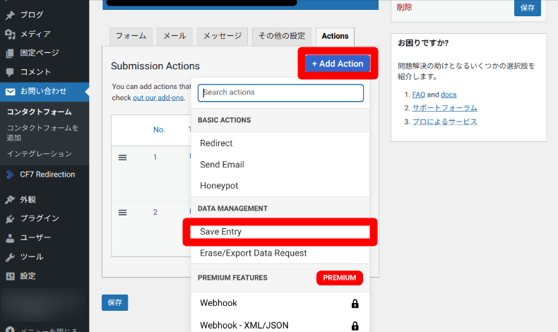558x332 pixels.
Task: Click the lock icon next to Webhook
Action: pyautogui.click(x=355, y=304)
